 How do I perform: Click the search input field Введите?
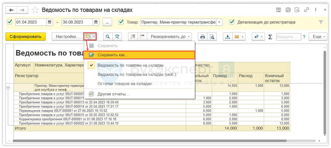(288, 37)
